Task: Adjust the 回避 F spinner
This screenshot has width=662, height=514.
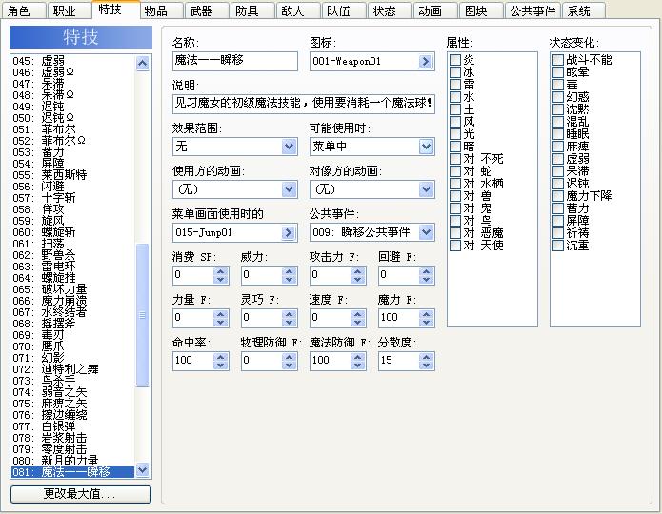Action: point(426,275)
